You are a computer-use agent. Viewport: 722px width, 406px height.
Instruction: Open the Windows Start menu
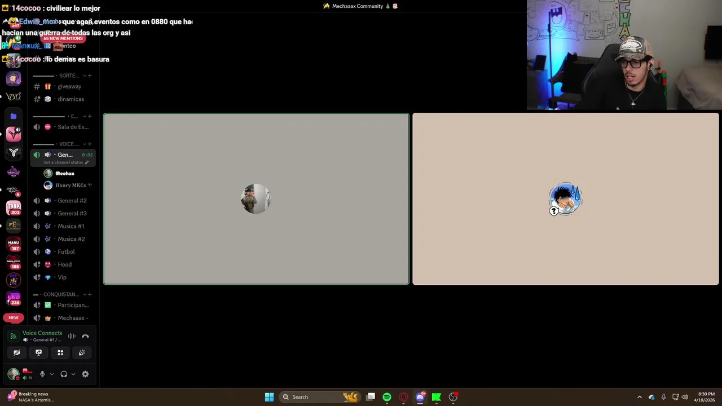pyautogui.click(x=269, y=397)
